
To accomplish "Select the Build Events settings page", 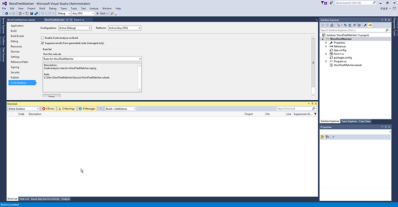I will 17,36.
